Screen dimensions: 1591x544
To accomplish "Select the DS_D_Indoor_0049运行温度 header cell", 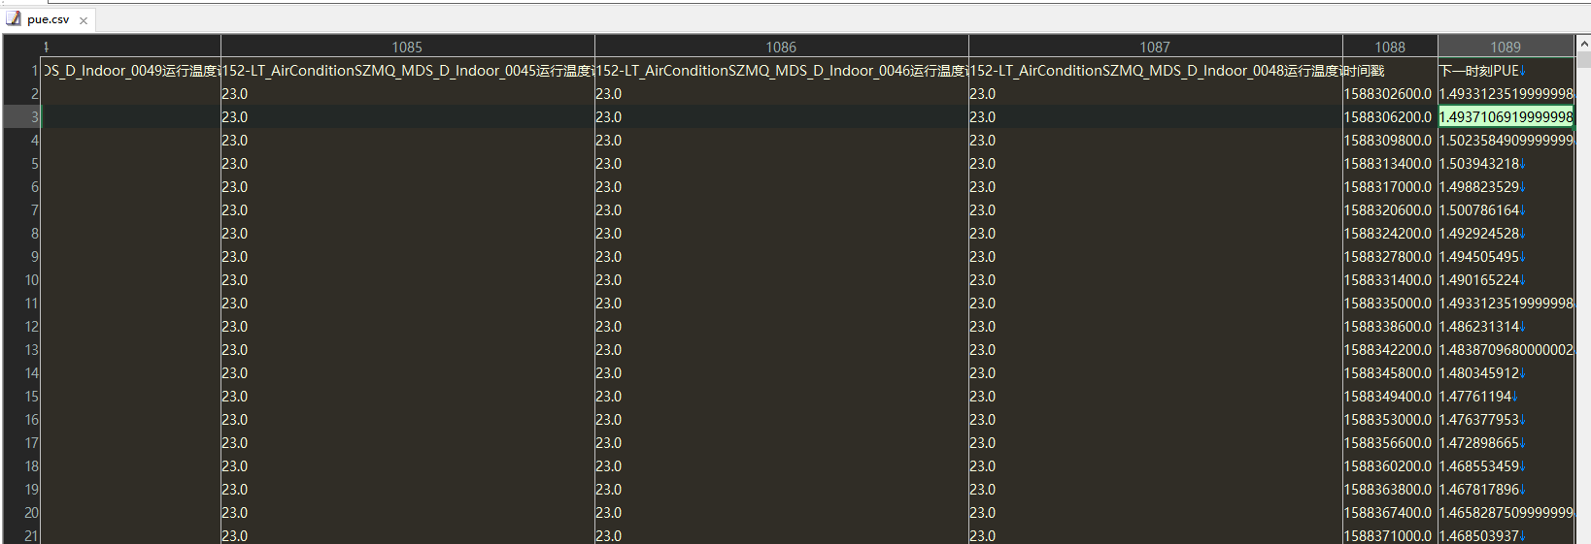I will point(130,71).
